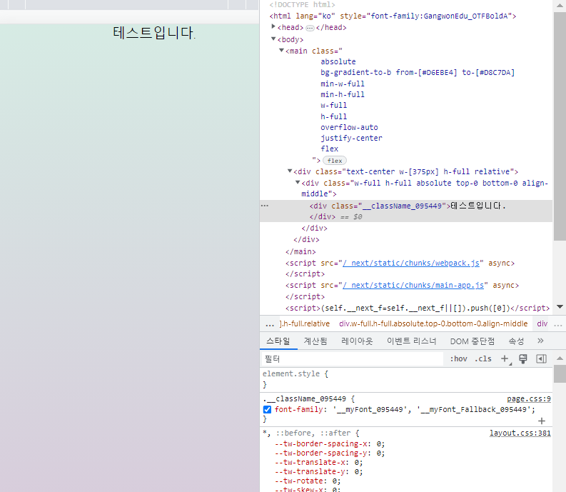566x492 pixels.
Task: Click the closing main tag row
Action: point(300,251)
